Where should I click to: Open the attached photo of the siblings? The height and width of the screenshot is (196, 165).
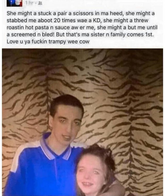coord(82,122)
